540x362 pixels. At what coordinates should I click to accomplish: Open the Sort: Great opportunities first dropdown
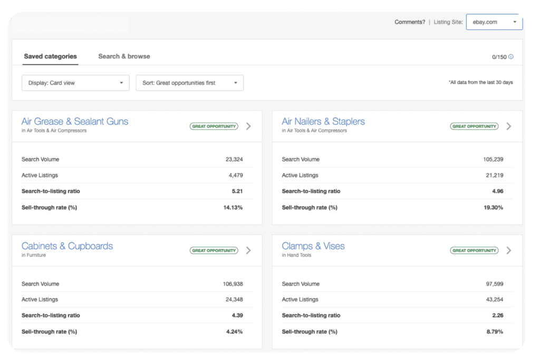189,83
